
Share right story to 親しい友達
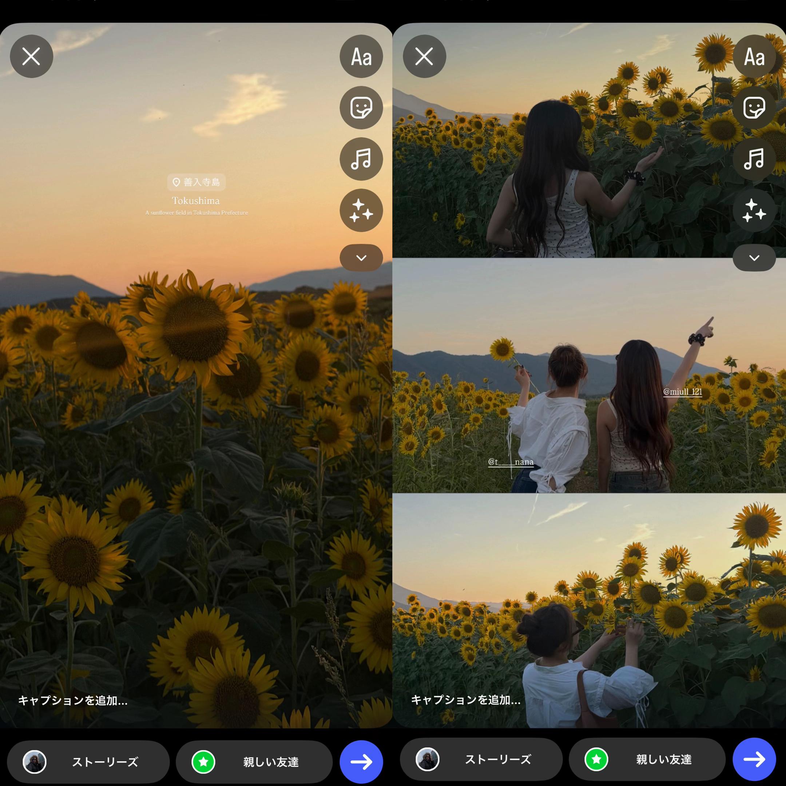pos(647,759)
